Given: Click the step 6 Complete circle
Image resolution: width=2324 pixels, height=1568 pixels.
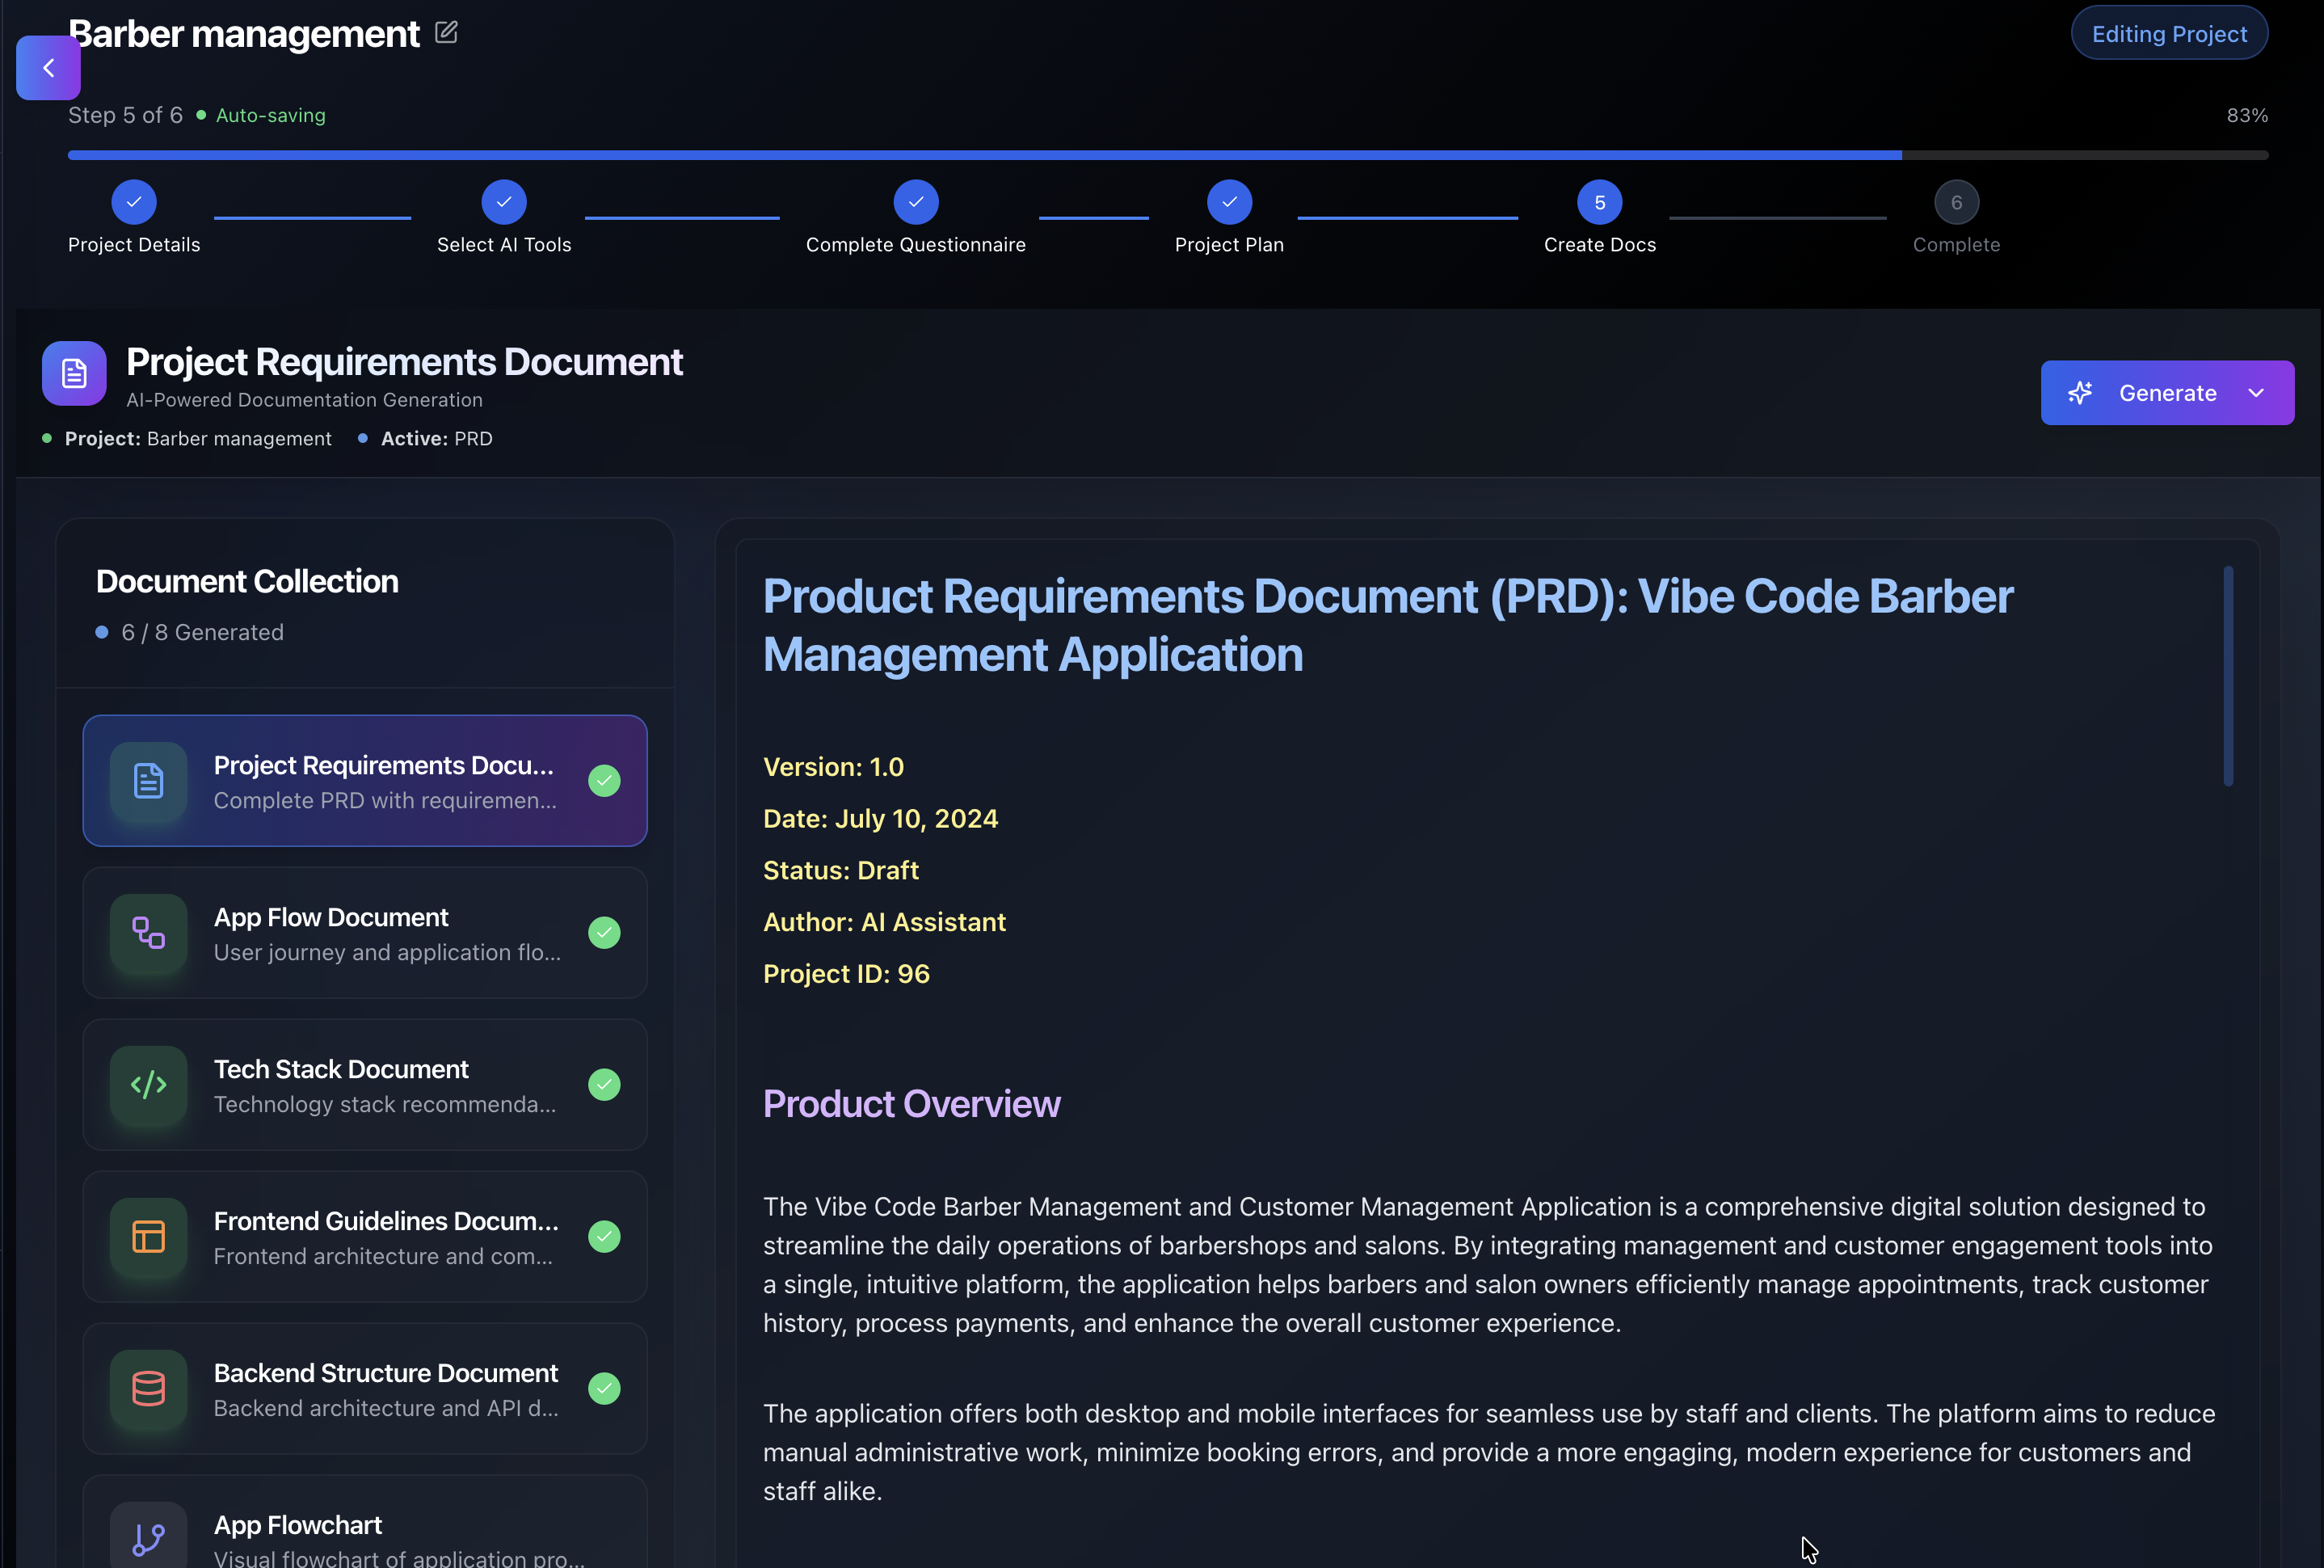Looking at the screenshot, I should coord(1956,202).
